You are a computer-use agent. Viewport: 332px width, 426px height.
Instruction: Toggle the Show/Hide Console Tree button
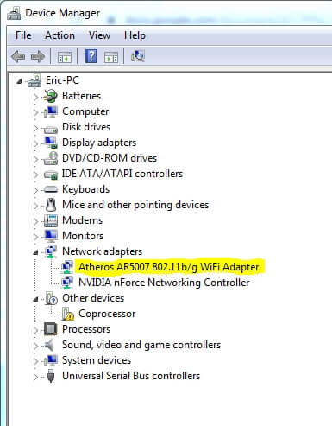[x=65, y=57]
